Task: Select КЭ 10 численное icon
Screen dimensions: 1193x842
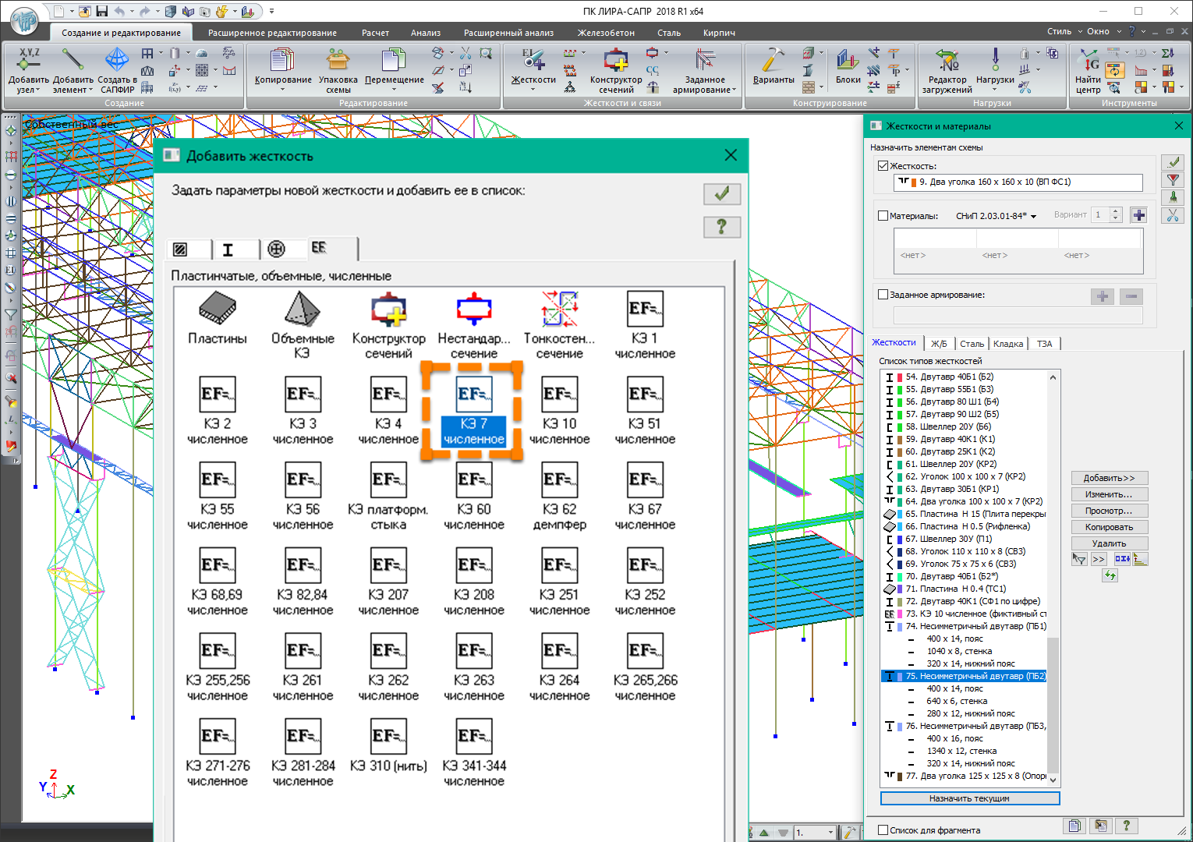Action: pyautogui.click(x=559, y=395)
